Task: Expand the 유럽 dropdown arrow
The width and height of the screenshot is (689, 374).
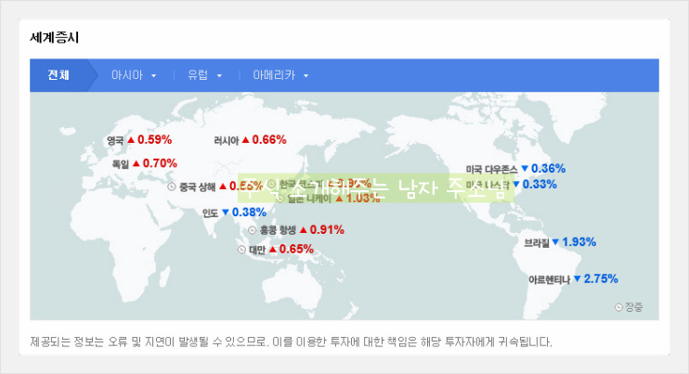Action: tap(219, 76)
